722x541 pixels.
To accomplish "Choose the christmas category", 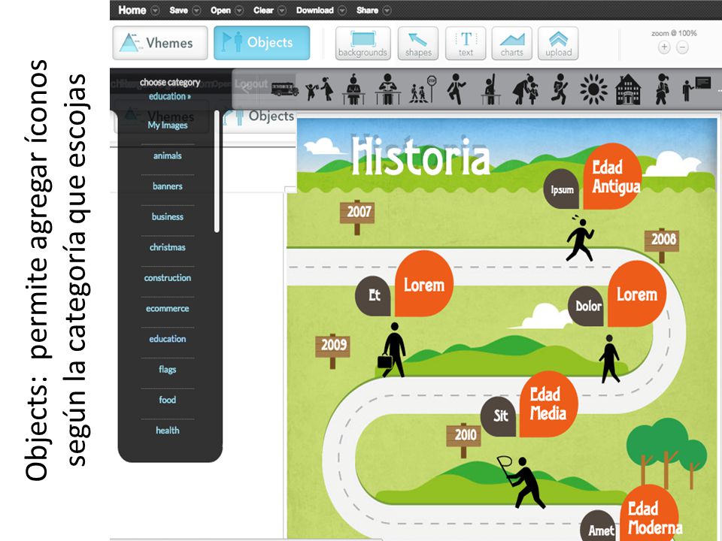I will (x=168, y=247).
